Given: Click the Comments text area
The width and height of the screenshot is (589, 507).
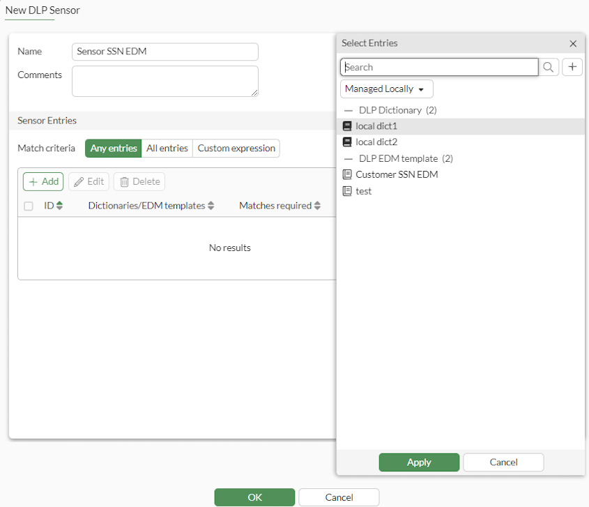Looking at the screenshot, I should 165,81.
